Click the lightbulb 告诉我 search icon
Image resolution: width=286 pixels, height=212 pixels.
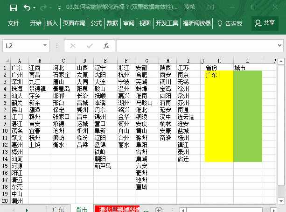pos(220,23)
